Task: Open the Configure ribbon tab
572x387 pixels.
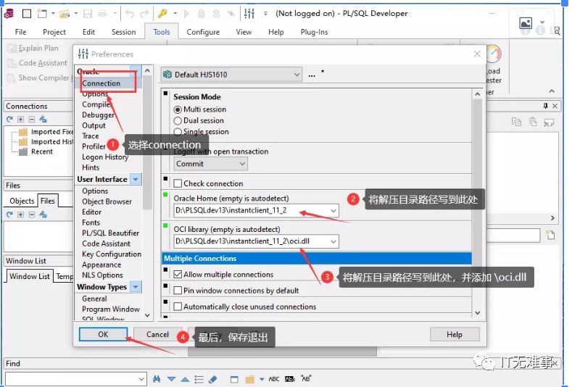Action: [x=203, y=32]
